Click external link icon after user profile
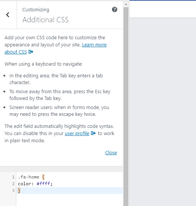This screenshot has height=206, width=196. [93, 133]
